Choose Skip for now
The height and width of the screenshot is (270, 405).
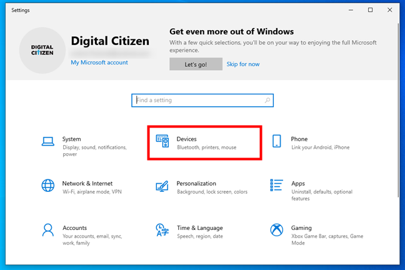click(243, 64)
